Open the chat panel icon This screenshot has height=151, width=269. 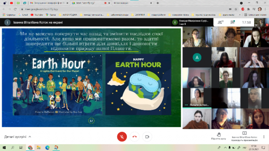click(x=232, y=22)
